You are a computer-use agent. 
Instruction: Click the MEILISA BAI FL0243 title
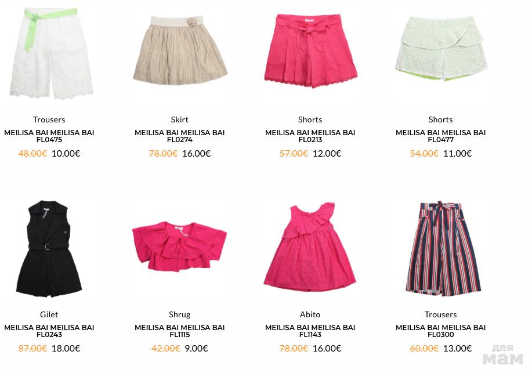pos(49,331)
